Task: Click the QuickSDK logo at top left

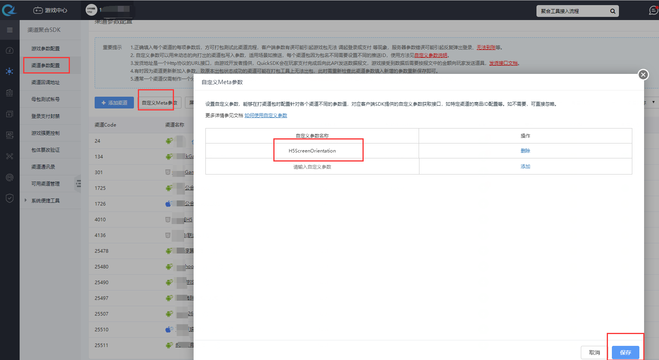Action: 9,10
